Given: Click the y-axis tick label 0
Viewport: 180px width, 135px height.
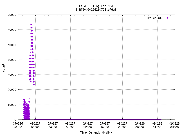Looking at the screenshot, I should coord(15,120).
